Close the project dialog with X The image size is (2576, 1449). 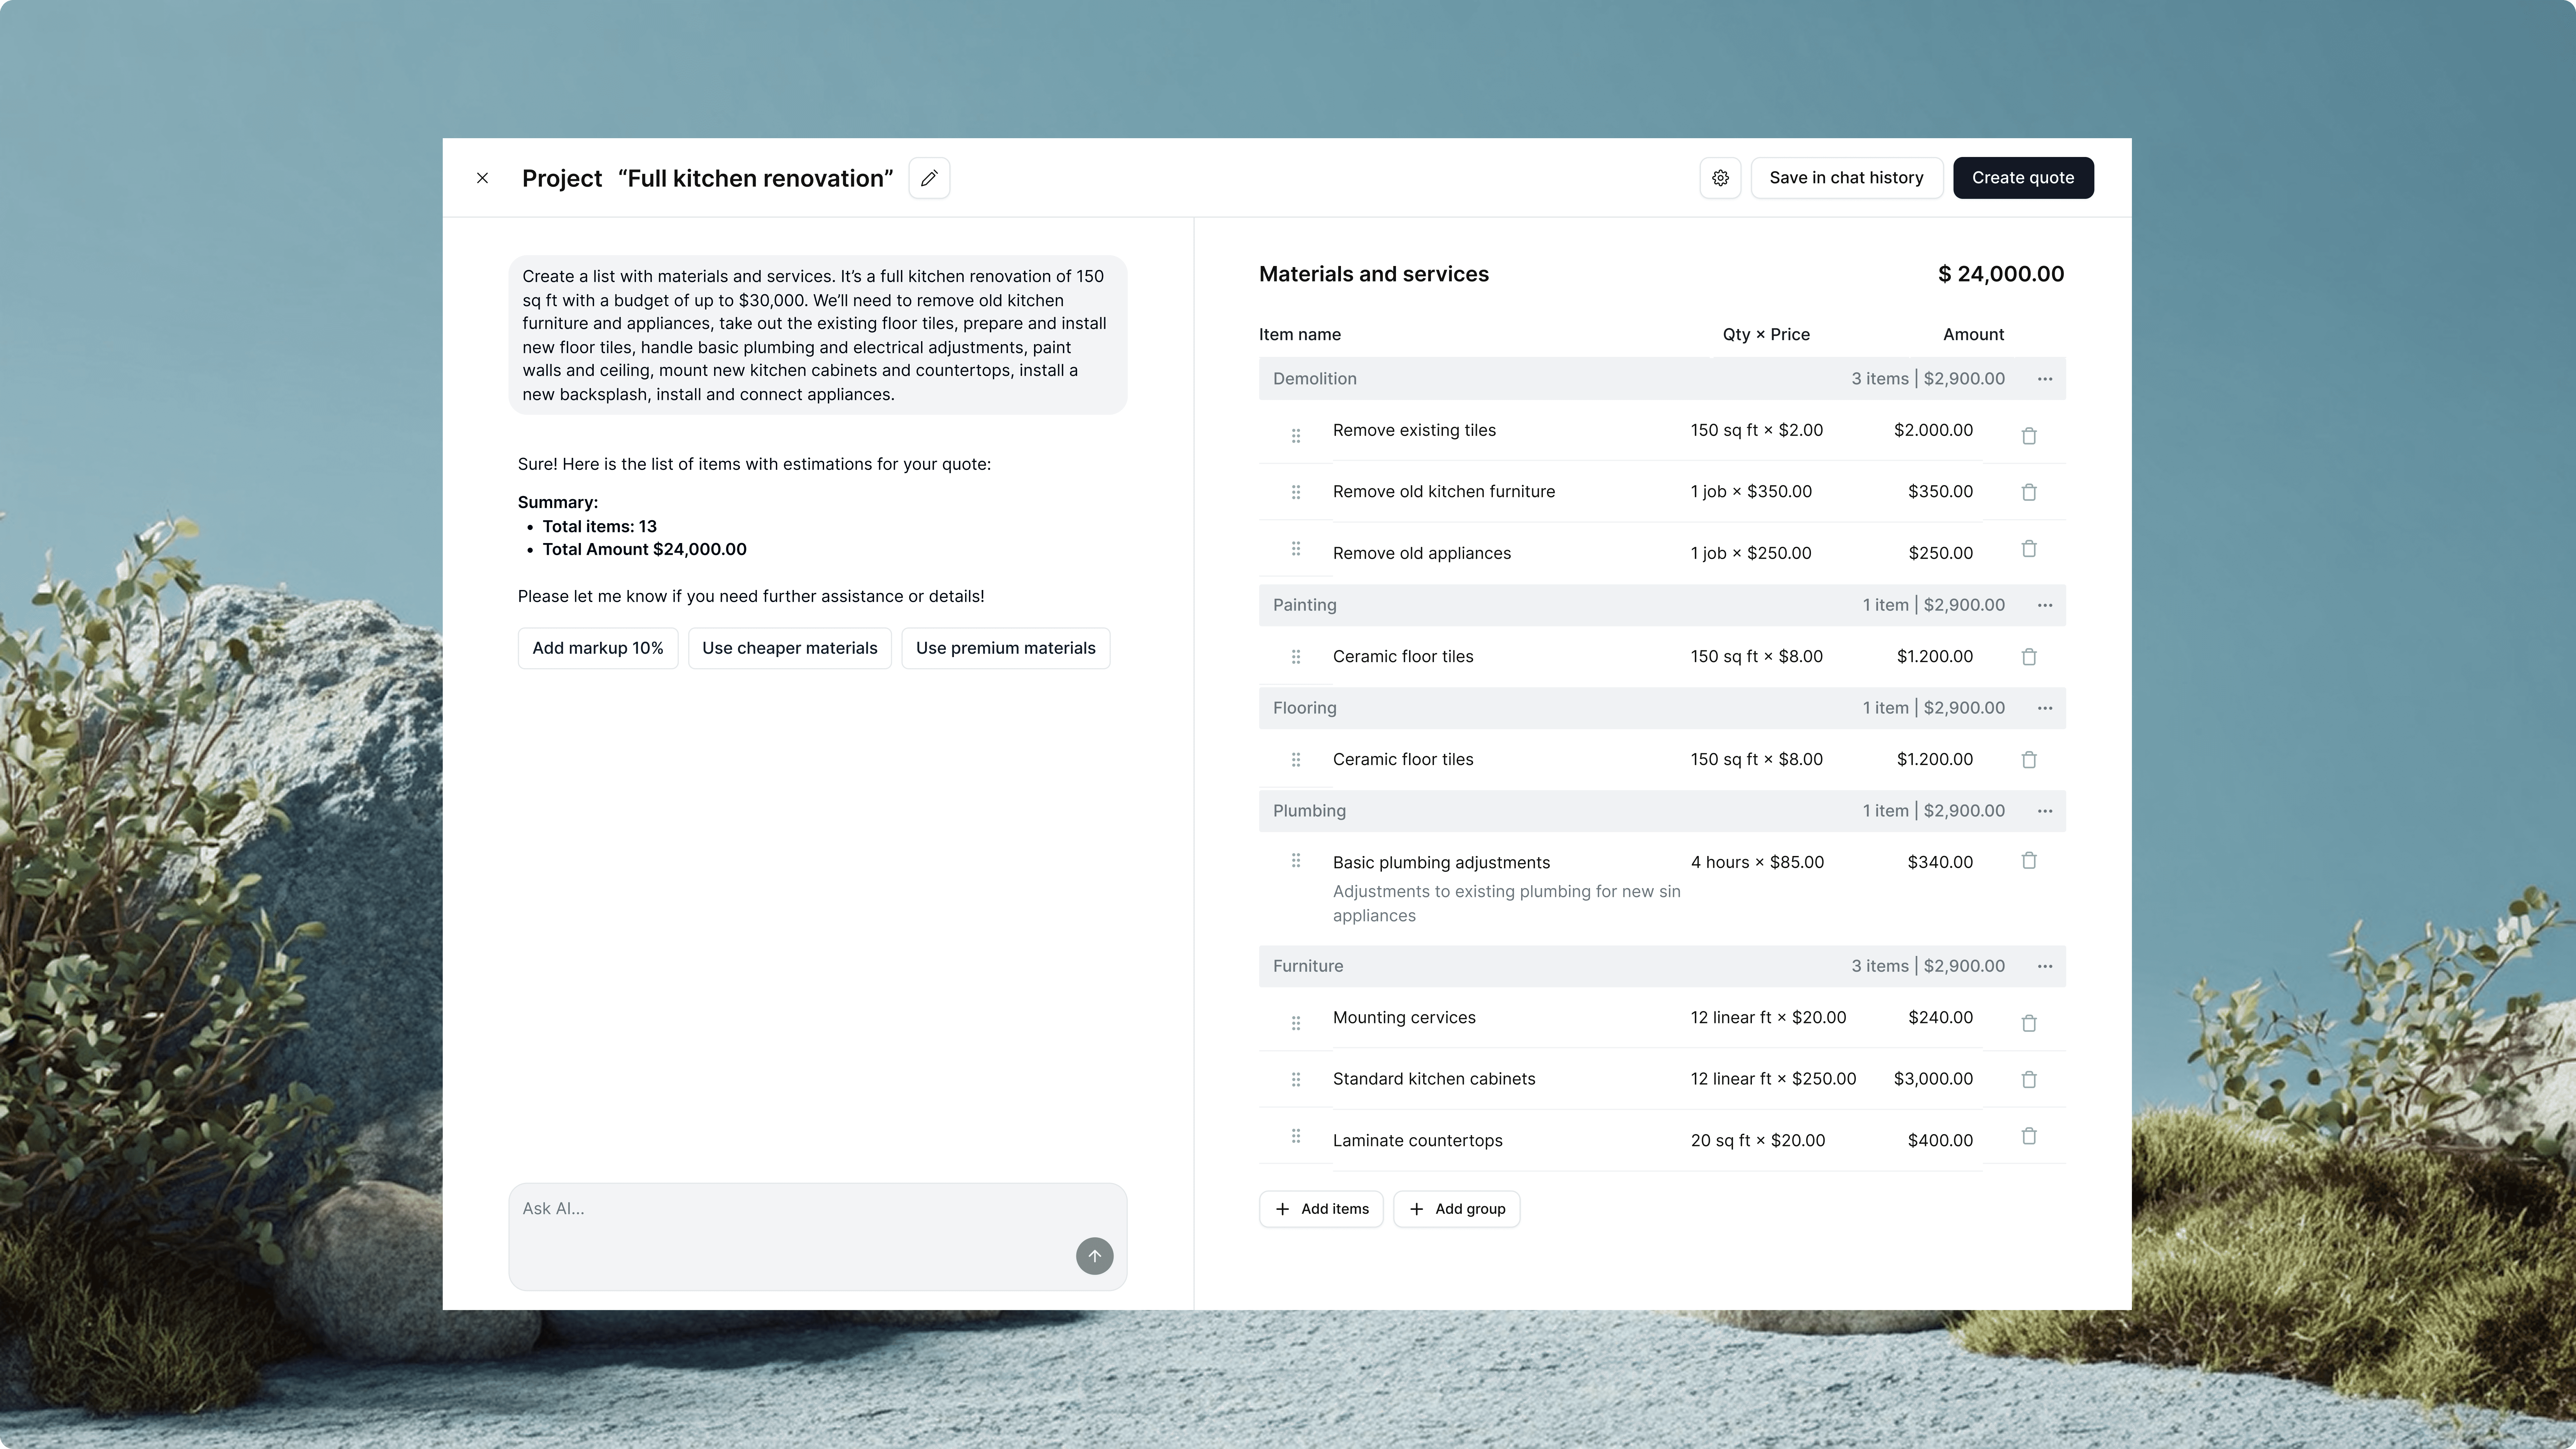(482, 178)
